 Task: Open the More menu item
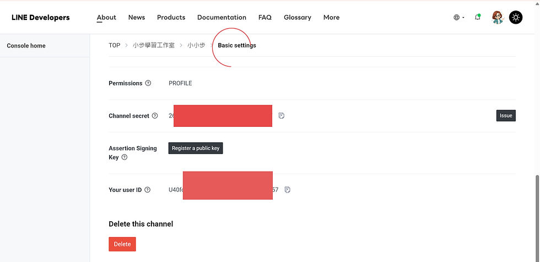coord(331,17)
